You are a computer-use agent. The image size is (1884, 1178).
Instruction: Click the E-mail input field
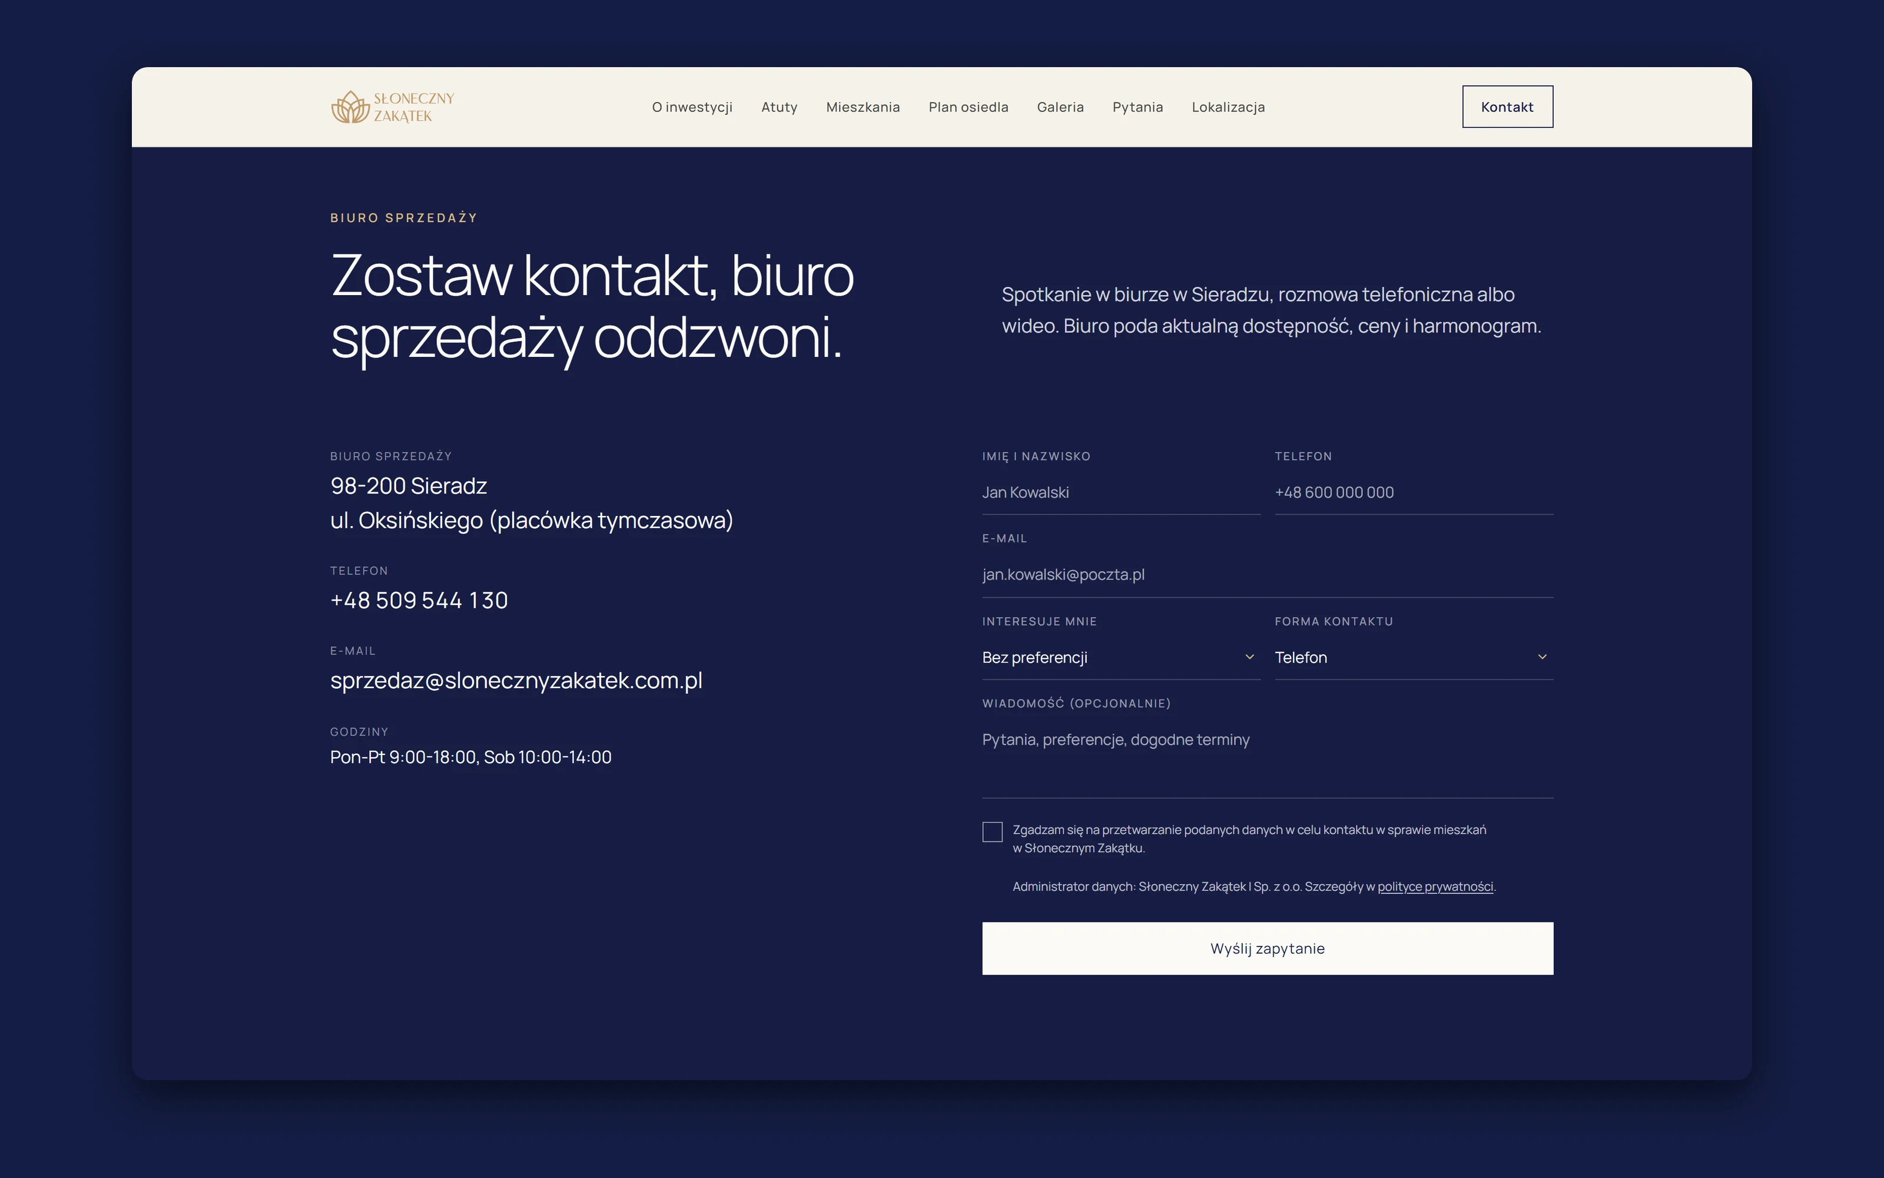pos(1268,575)
